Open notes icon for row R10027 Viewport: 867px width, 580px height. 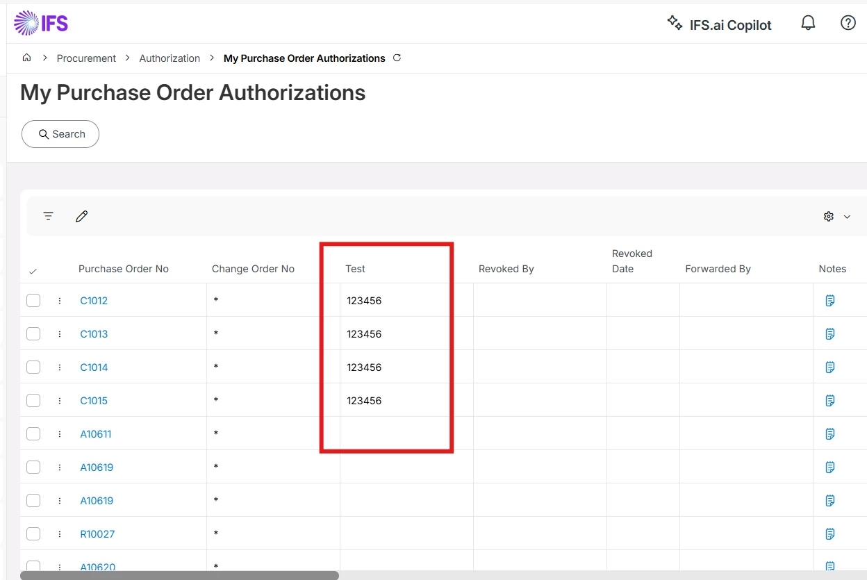click(829, 534)
